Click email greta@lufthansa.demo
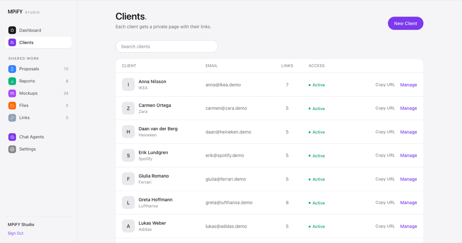462x243 pixels. 229,203
